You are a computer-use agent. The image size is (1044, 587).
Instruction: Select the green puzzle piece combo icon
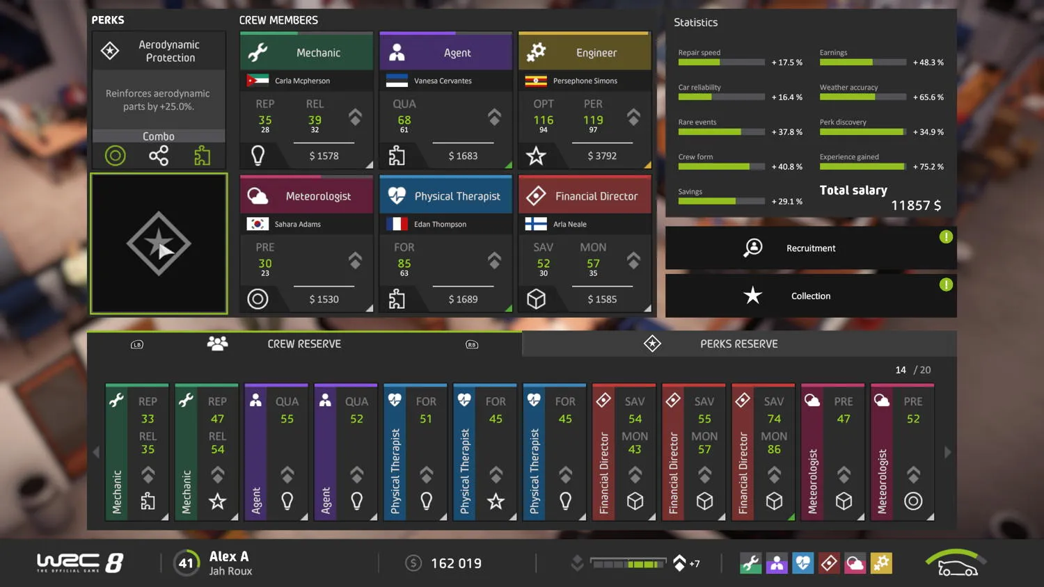pyautogui.click(x=202, y=156)
